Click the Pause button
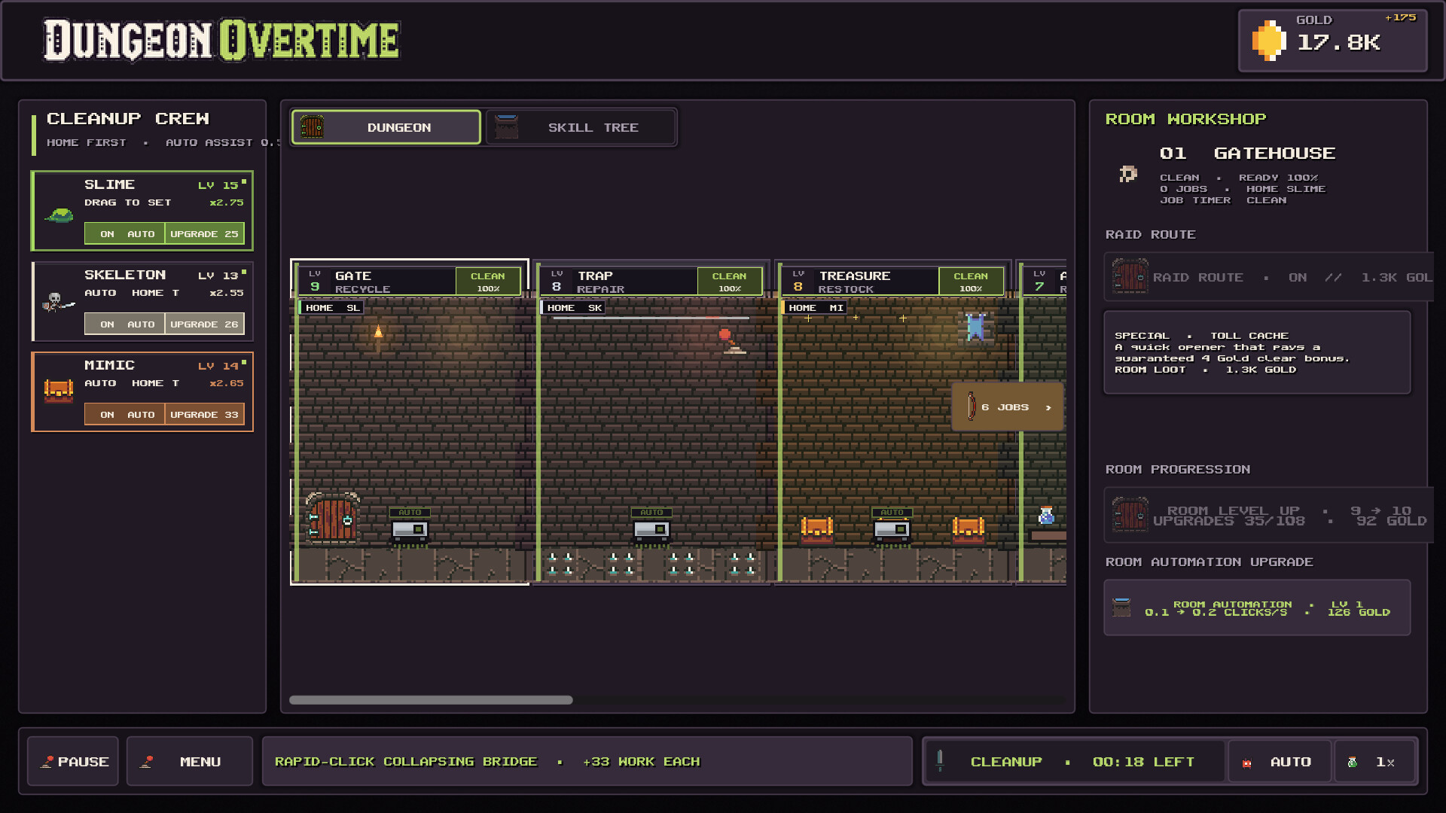Image resolution: width=1446 pixels, height=813 pixels. click(x=73, y=762)
